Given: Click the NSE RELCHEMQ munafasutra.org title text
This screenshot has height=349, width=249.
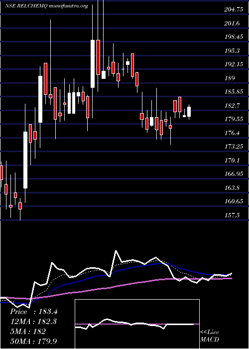Looking at the screenshot, I should click(46, 6).
